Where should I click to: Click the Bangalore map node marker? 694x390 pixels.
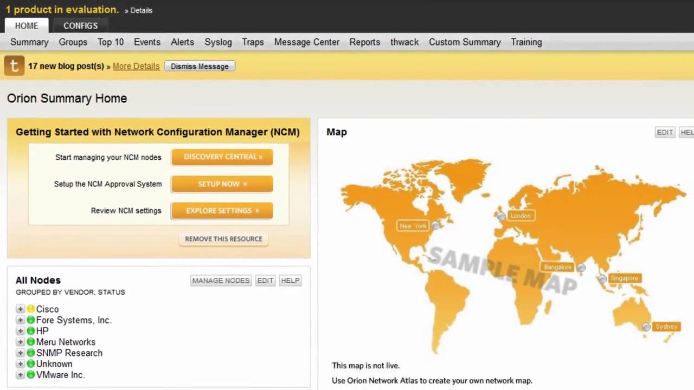click(x=581, y=268)
